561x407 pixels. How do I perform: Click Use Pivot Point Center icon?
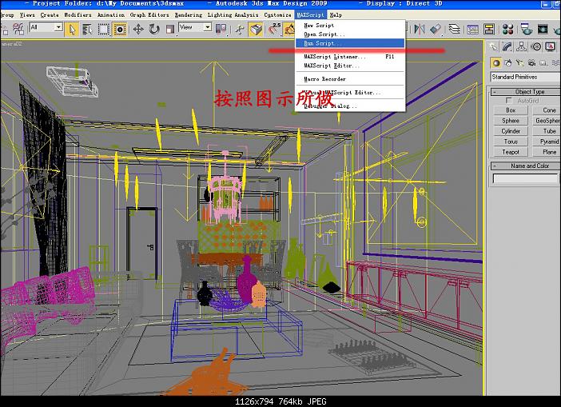pos(221,29)
